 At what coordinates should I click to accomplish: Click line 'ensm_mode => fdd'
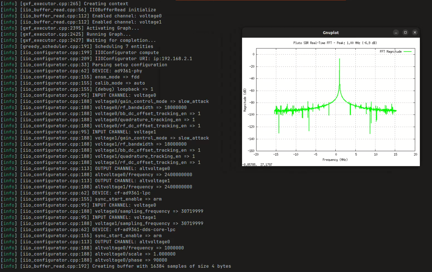[x=70, y=77]
